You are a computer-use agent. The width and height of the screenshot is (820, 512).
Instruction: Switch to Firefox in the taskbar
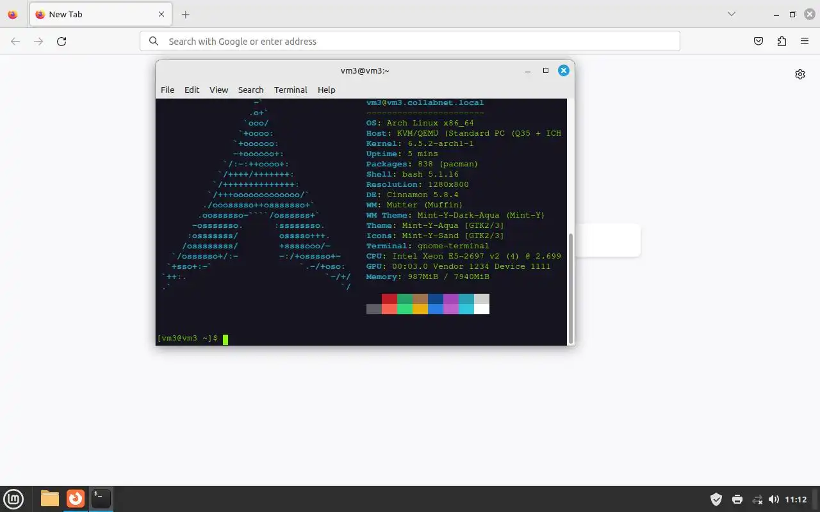tap(76, 499)
